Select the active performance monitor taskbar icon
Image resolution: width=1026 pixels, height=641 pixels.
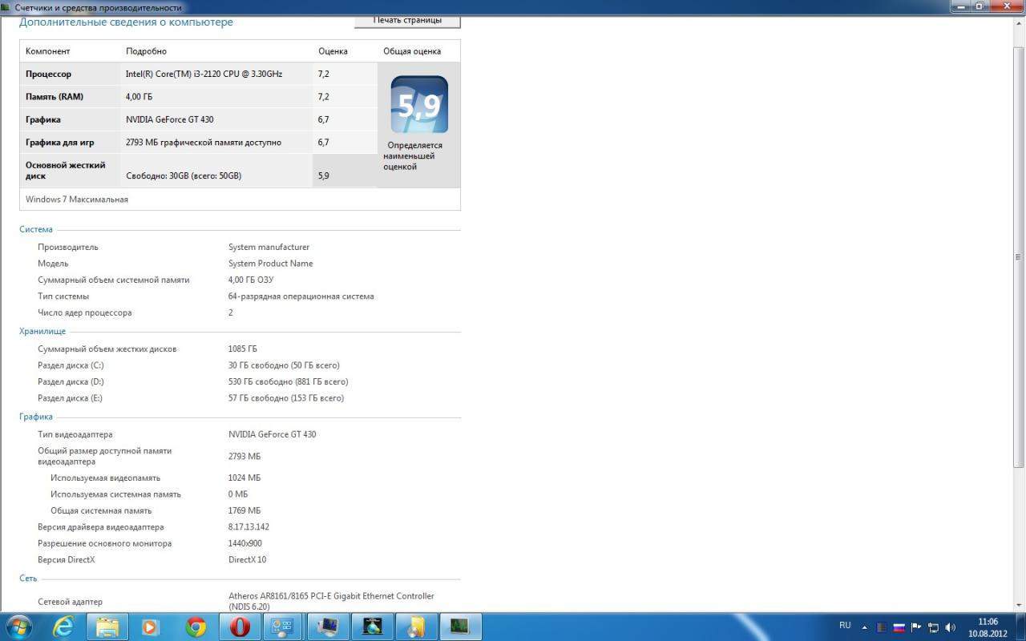(460, 626)
